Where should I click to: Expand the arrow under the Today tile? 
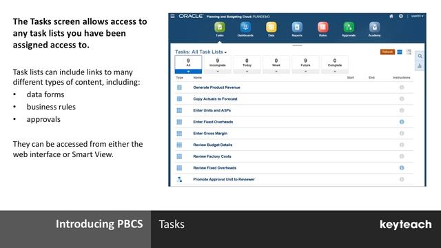click(x=247, y=72)
